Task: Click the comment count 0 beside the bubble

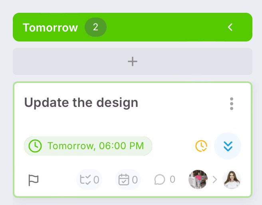Action: [172, 179]
